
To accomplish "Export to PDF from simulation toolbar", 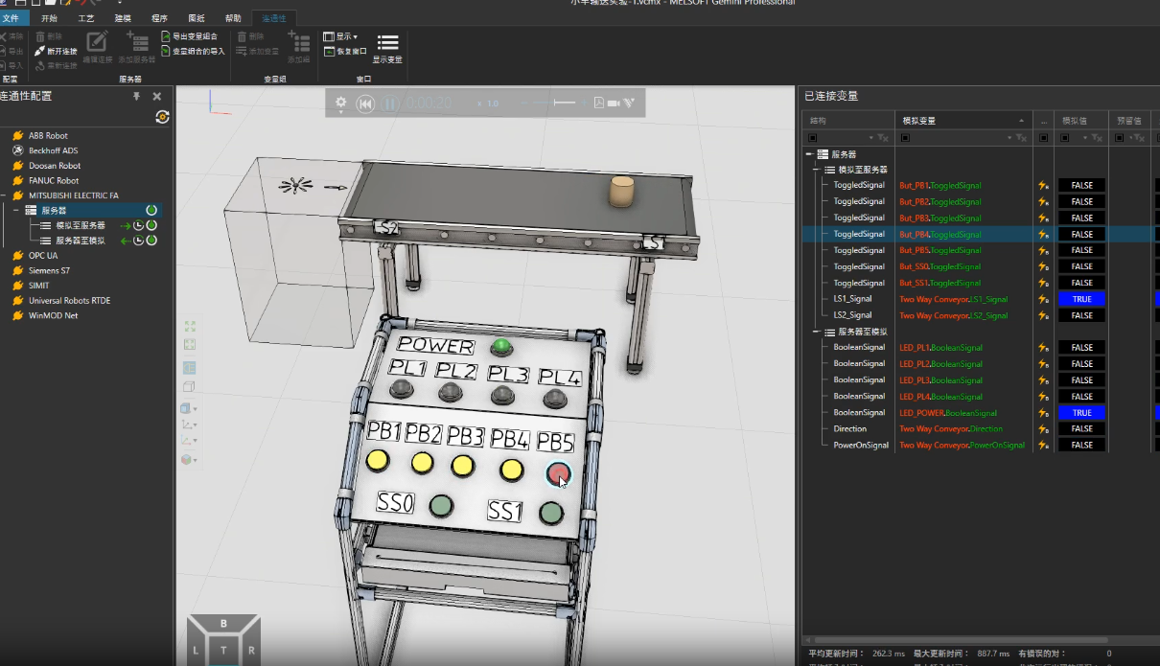I will click(x=598, y=103).
